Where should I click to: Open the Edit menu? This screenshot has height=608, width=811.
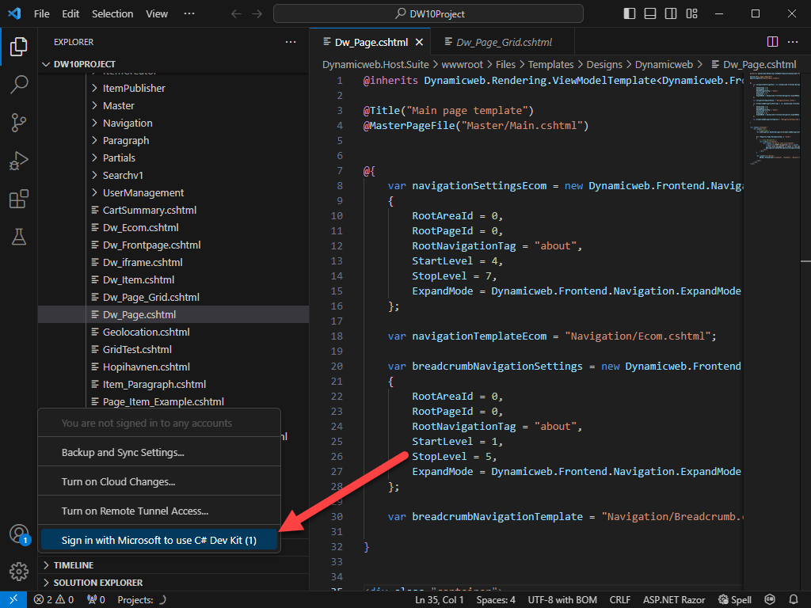click(70, 14)
